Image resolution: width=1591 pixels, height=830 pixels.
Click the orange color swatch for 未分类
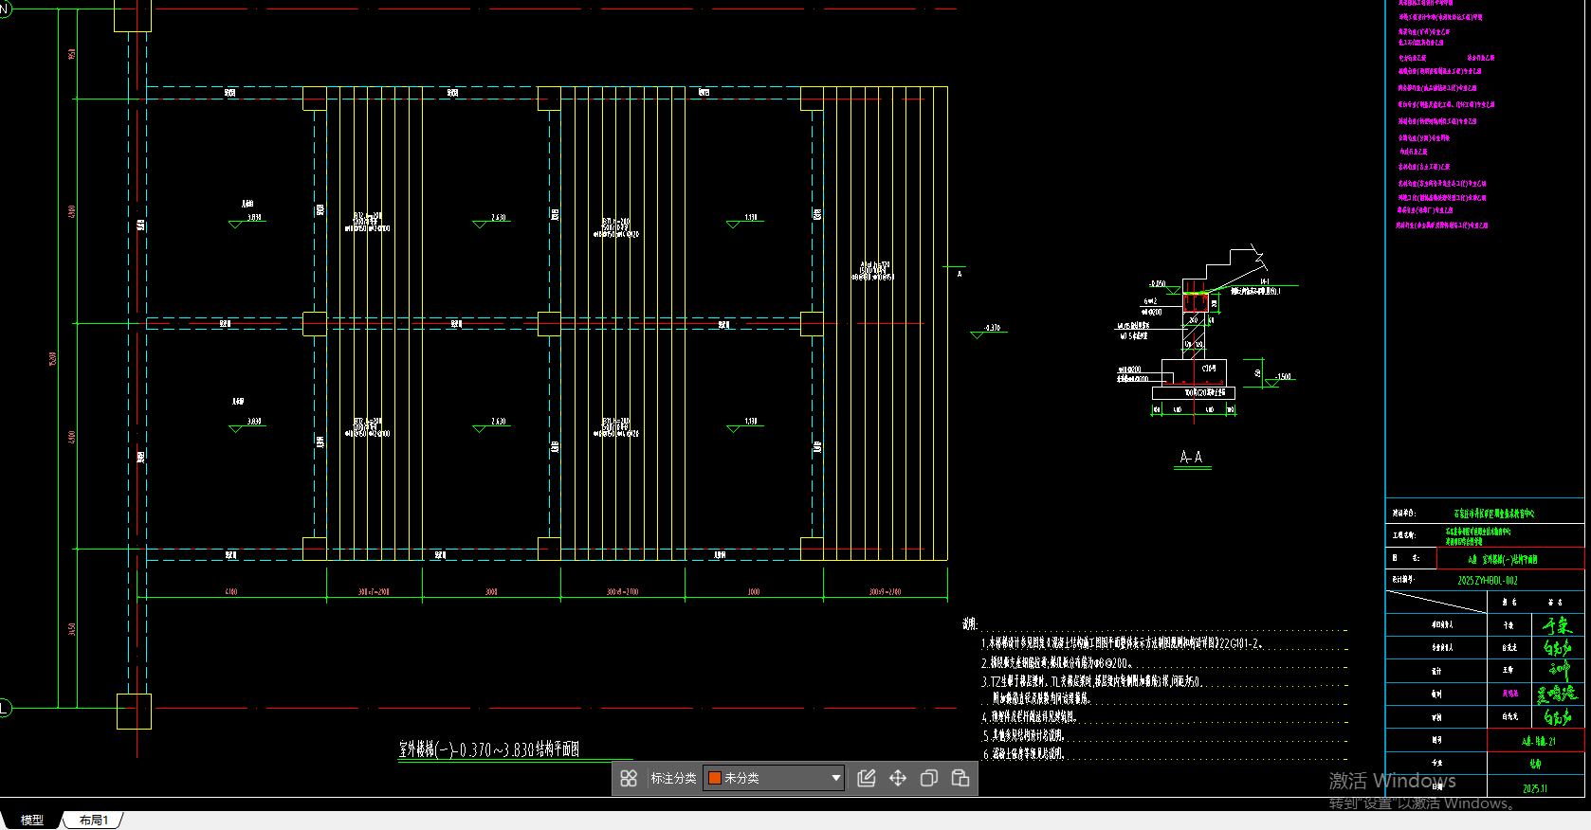point(715,778)
